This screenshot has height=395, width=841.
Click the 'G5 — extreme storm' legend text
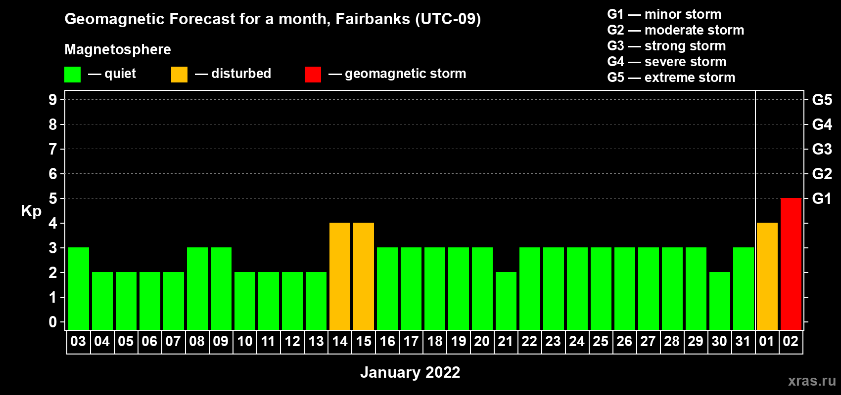point(671,78)
